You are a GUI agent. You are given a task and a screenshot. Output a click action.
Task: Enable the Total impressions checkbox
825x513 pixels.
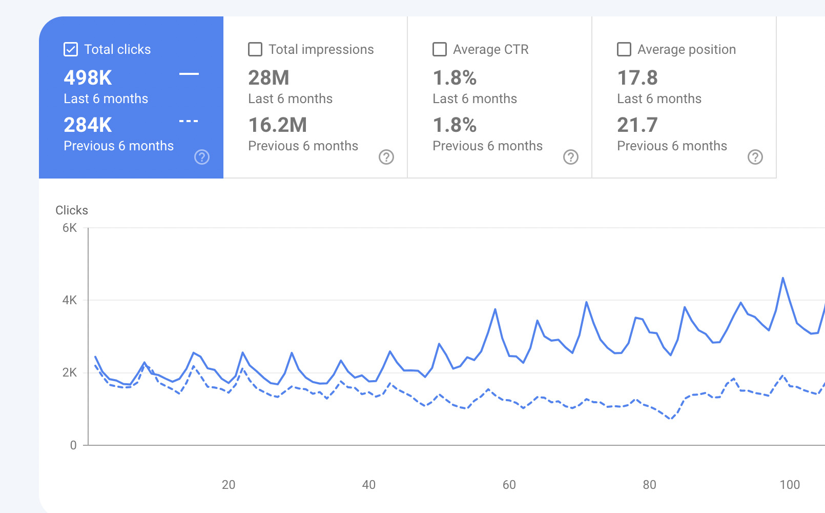pyautogui.click(x=255, y=49)
